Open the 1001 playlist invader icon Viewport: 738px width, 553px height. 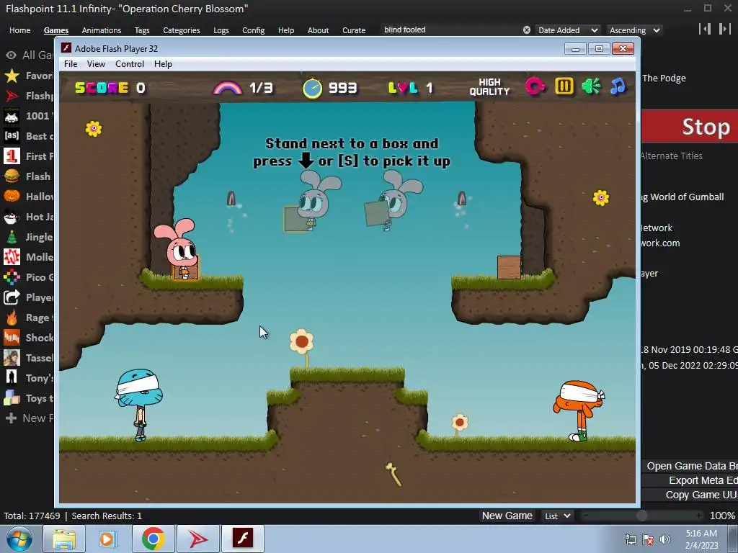coord(12,116)
